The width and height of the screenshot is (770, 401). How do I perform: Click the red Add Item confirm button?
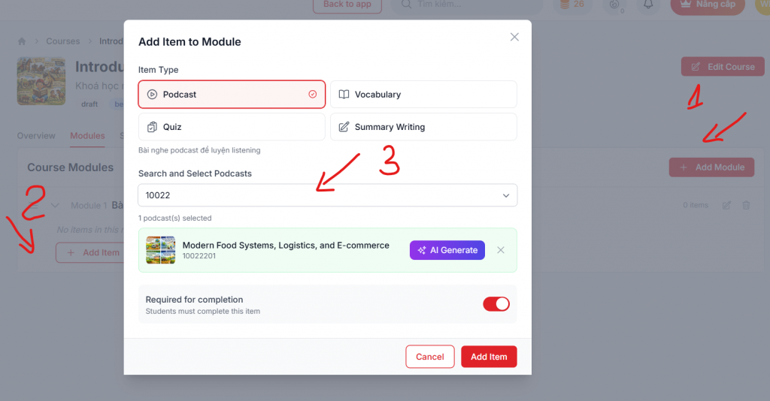[489, 357]
